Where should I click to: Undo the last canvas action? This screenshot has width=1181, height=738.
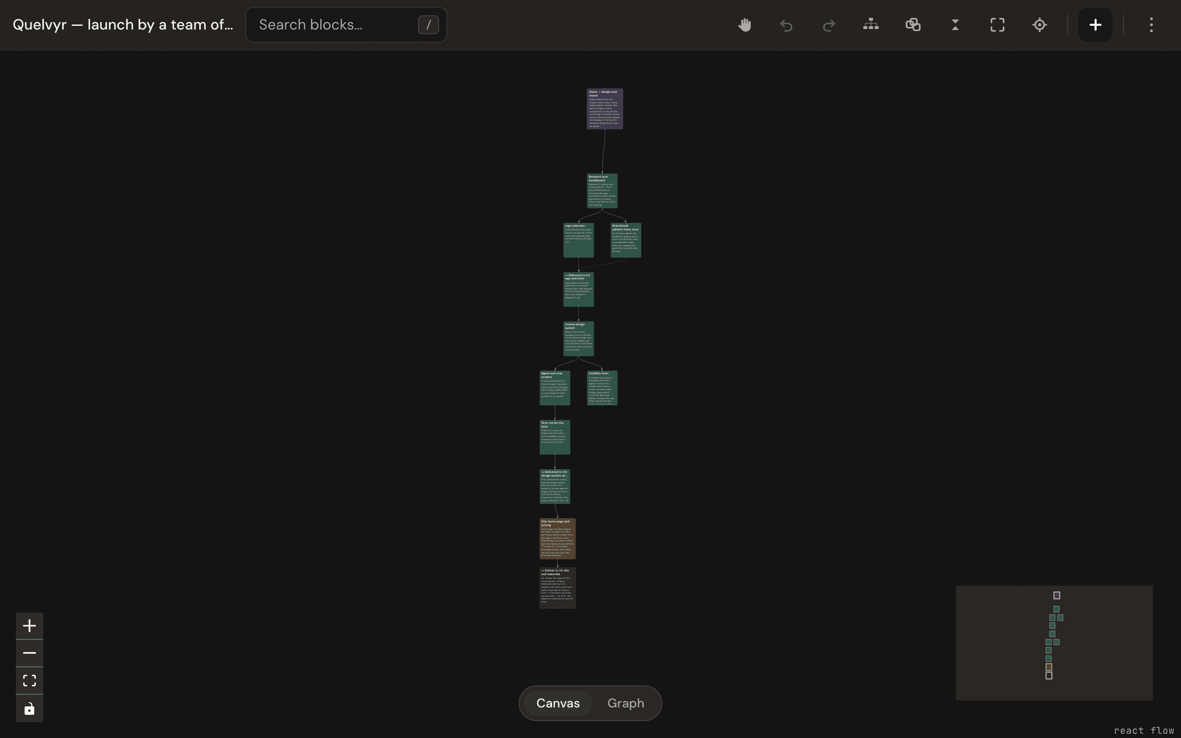787,25
